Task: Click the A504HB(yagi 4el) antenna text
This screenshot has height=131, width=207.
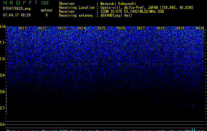Action: (x=116, y=15)
